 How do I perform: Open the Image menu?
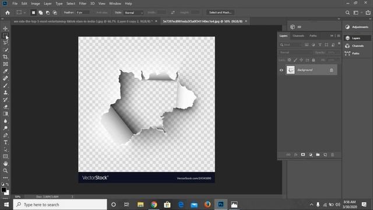(x=36, y=3)
